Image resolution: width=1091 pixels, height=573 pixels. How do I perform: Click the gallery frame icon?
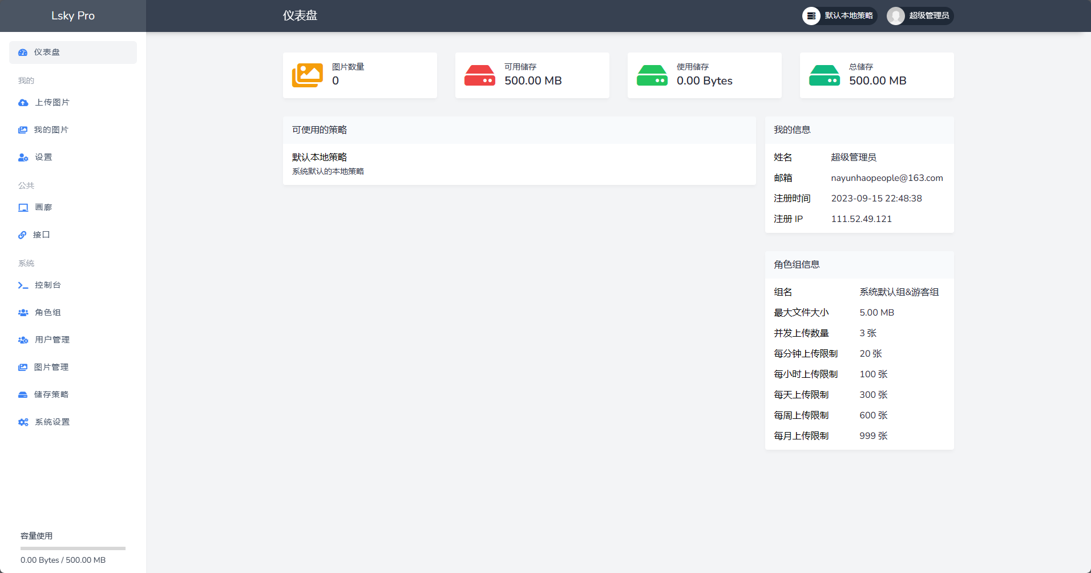point(23,208)
